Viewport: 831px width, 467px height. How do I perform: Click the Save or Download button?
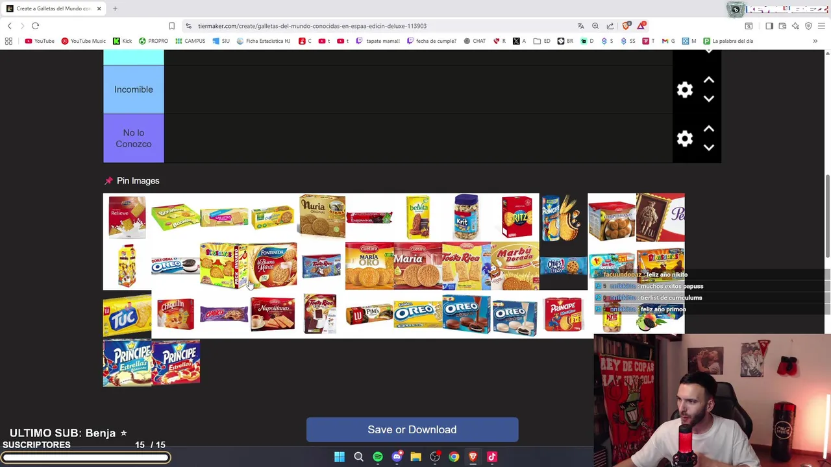[412, 429]
